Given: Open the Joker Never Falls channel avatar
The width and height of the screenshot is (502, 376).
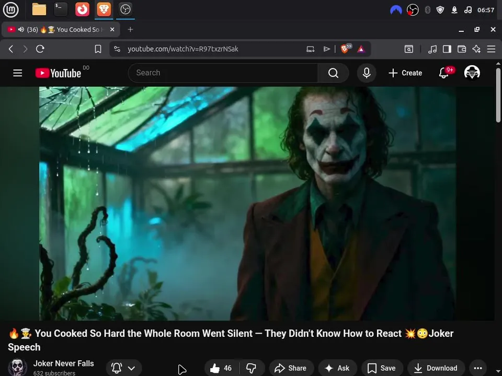Looking at the screenshot, I should click(x=17, y=367).
